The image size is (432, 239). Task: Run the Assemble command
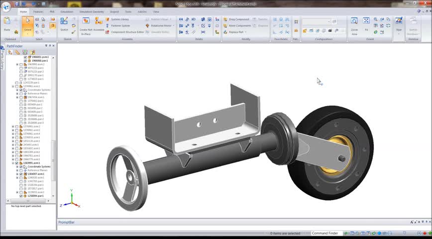[x=99, y=24]
